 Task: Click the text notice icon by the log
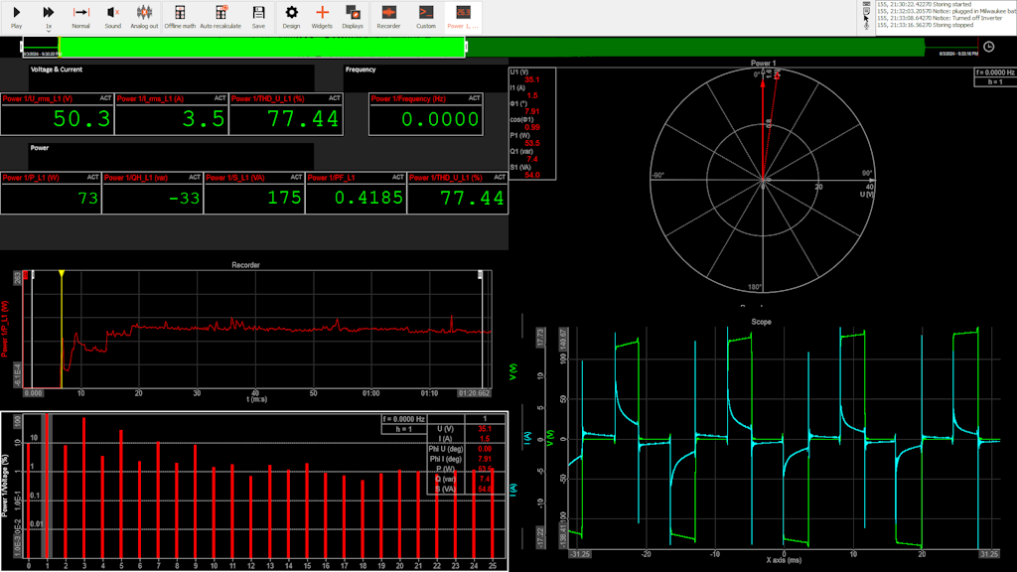866,11
